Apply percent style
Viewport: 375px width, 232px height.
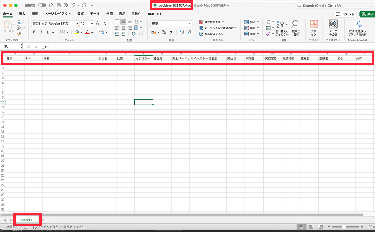click(x=164, y=32)
